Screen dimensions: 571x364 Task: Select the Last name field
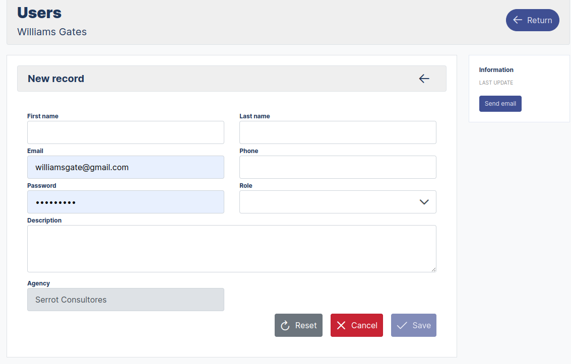click(338, 132)
